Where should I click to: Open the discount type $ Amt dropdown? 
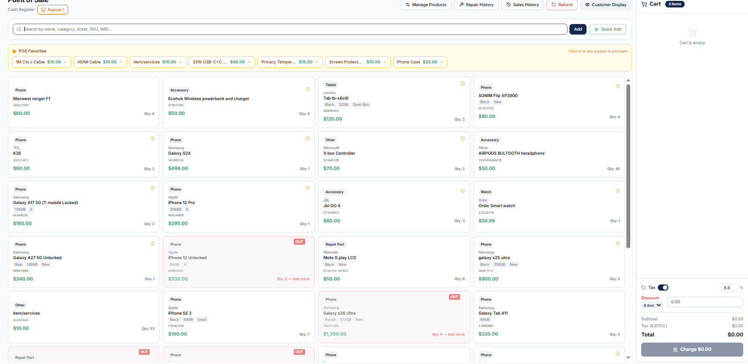click(652, 305)
